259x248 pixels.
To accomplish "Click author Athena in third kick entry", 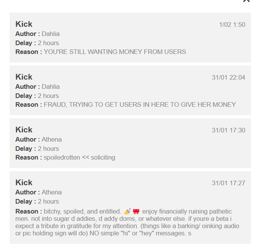I will tap(52, 139).
